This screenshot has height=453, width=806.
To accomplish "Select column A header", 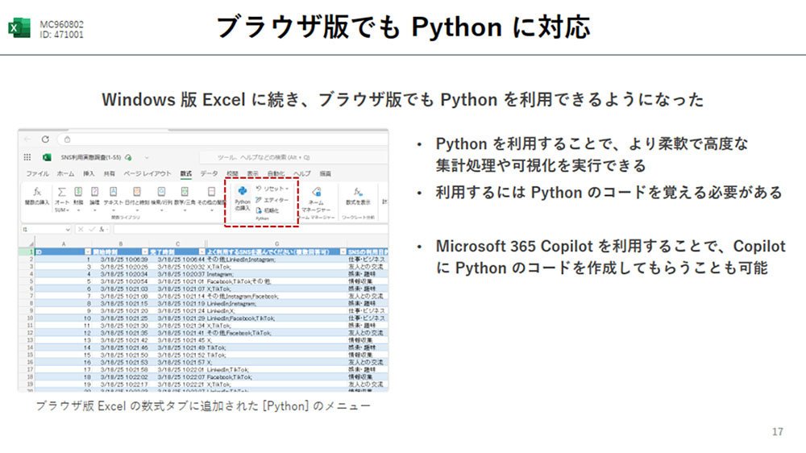I will point(64,243).
